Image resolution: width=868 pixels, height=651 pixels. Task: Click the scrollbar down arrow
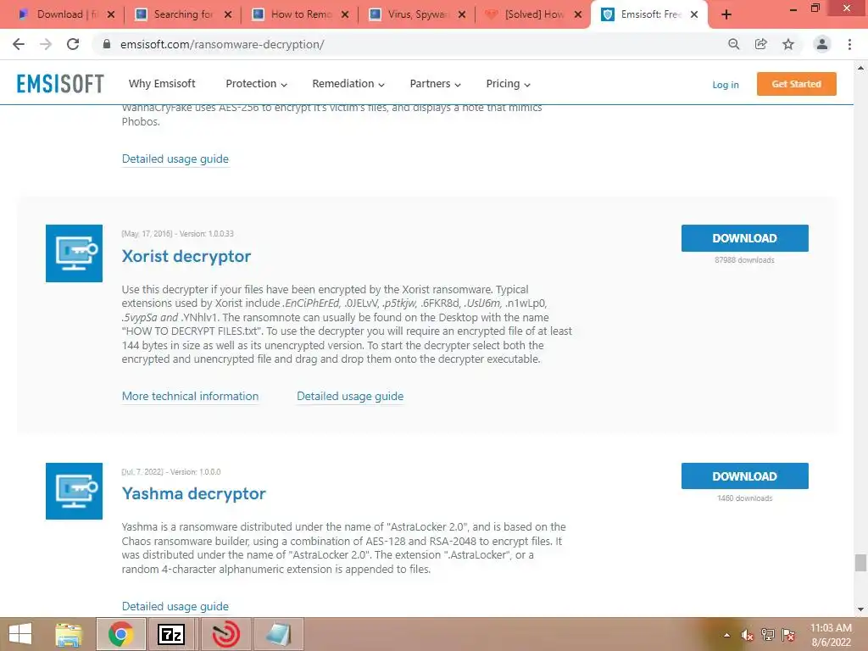860,609
